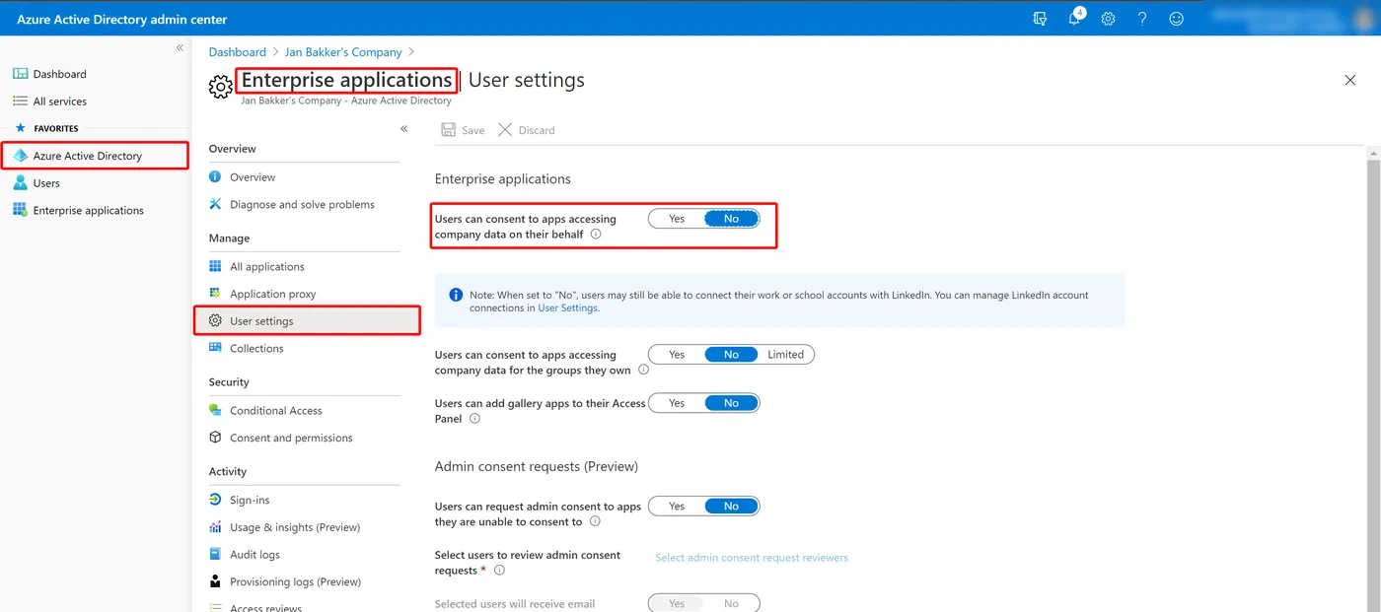Screen dimensions: 1381x612
Task: Click the help question mark icon
Action: (1142, 19)
